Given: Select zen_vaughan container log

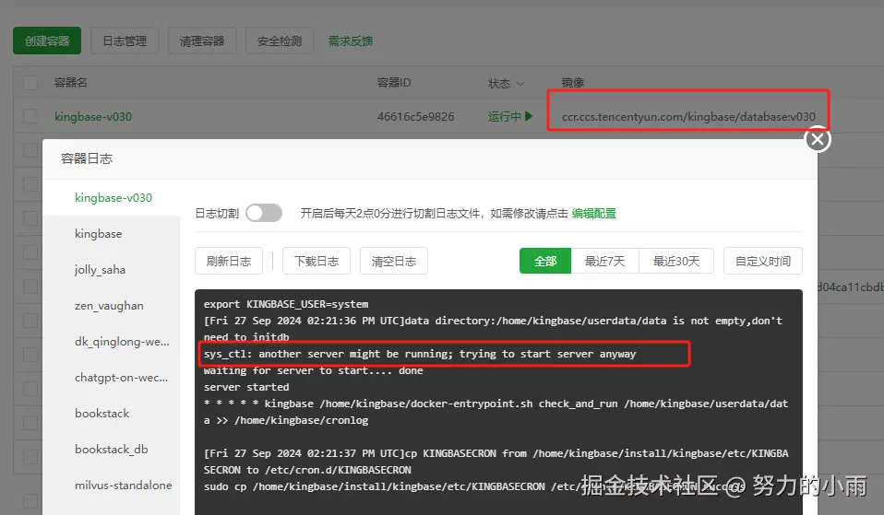Looking at the screenshot, I should point(112,306).
